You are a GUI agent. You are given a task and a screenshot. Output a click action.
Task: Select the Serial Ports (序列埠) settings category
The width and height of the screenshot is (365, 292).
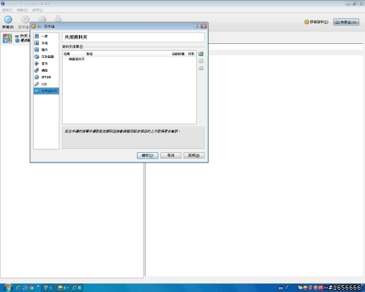coord(46,77)
